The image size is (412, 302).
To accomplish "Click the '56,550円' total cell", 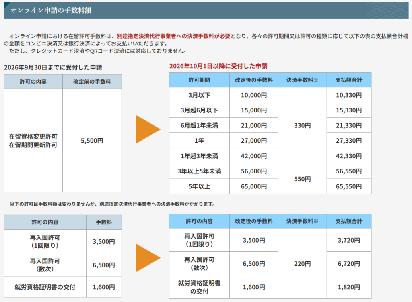I will tap(349, 171).
